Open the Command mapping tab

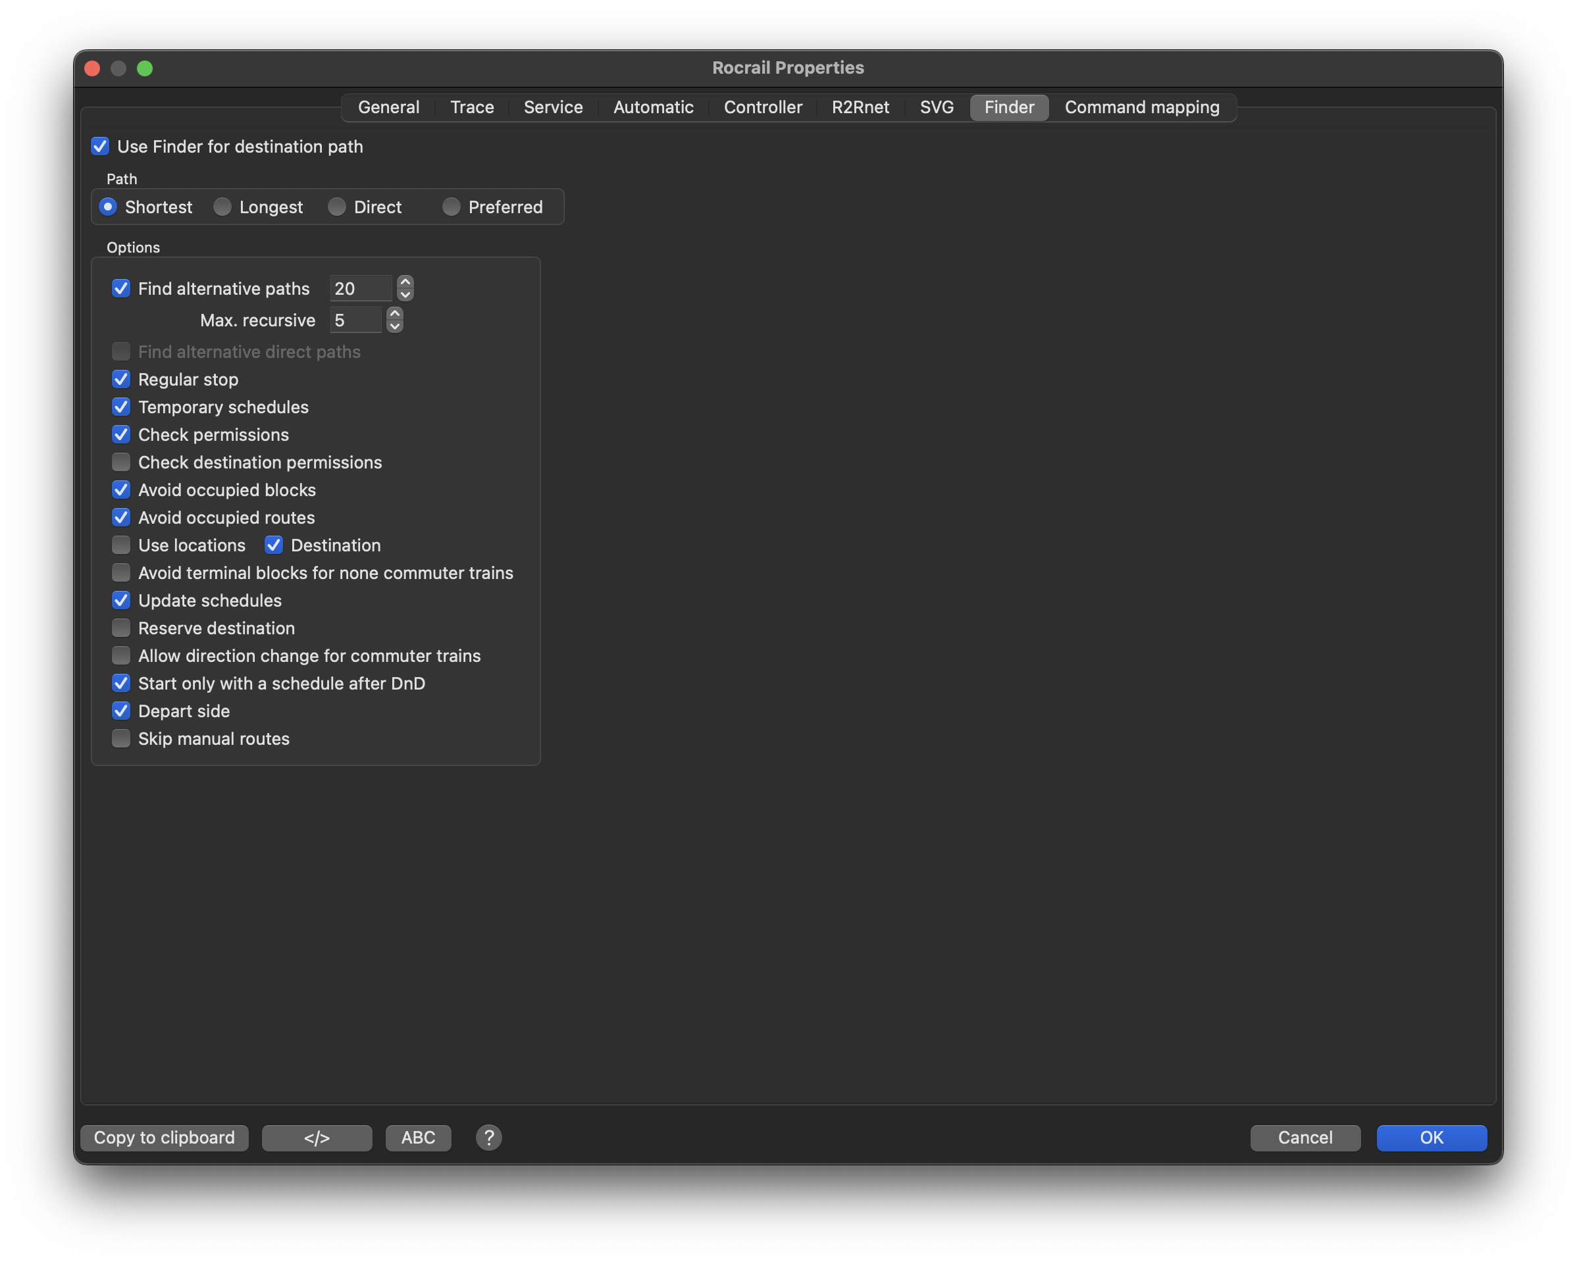(x=1141, y=107)
